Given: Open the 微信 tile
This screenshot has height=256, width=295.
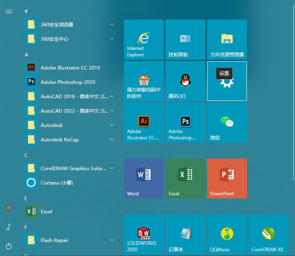Looking at the screenshot, I should (227, 123).
